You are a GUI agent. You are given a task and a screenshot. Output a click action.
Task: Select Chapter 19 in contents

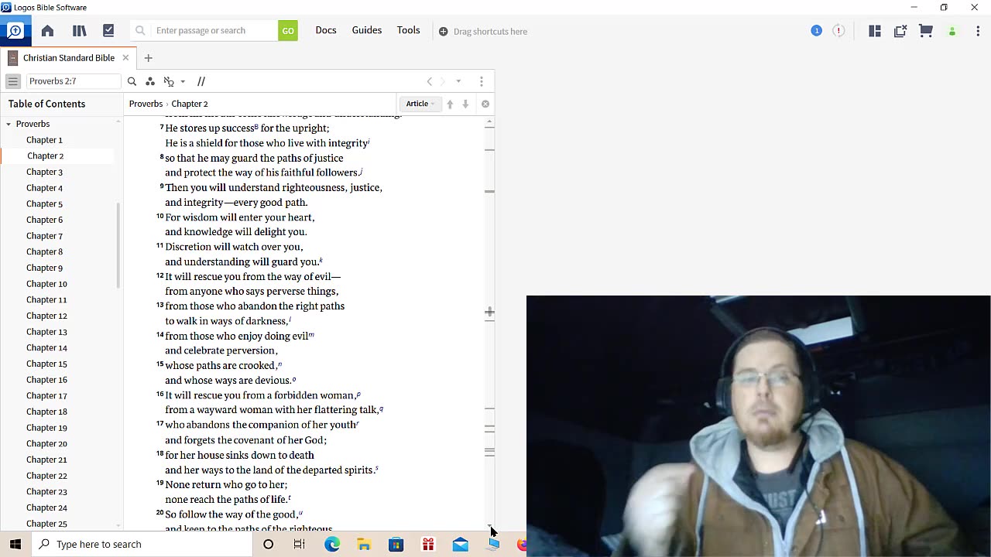46,428
